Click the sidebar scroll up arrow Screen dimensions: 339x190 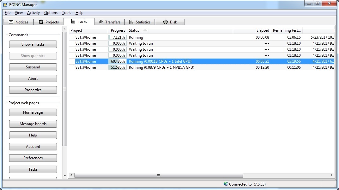pyautogui.click(x=65, y=29)
